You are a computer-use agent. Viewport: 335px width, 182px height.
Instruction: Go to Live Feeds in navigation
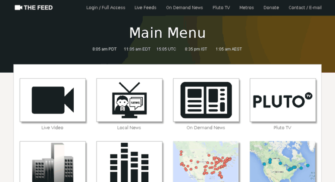pyautogui.click(x=145, y=8)
